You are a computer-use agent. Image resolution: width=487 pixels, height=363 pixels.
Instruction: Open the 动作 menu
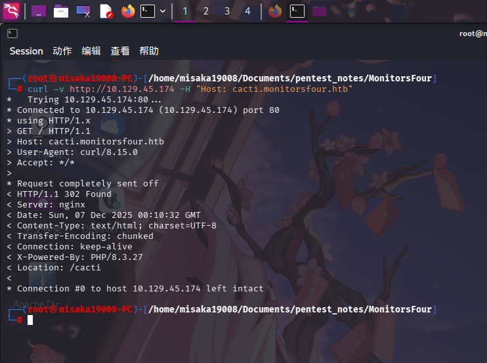62,51
